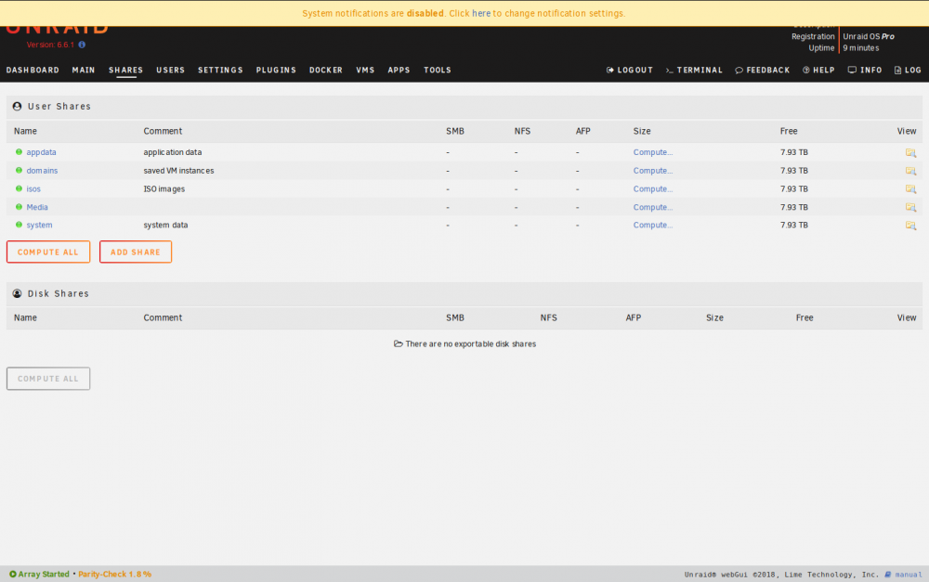
Task: Click the green status dot for Media
Action: pyautogui.click(x=19, y=207)
